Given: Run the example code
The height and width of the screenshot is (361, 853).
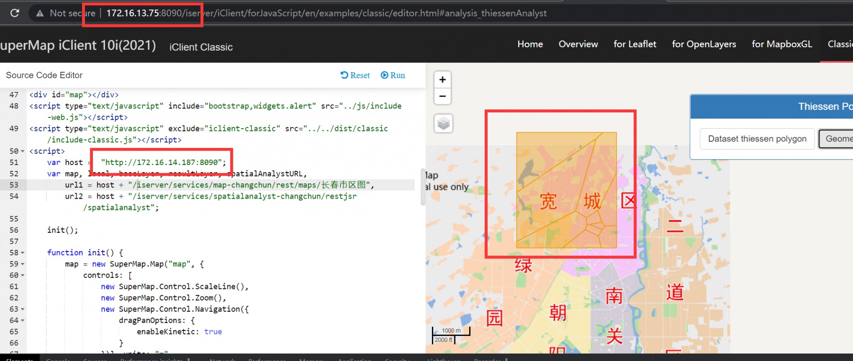Looking at the screenshot, I should pos(393,75).
